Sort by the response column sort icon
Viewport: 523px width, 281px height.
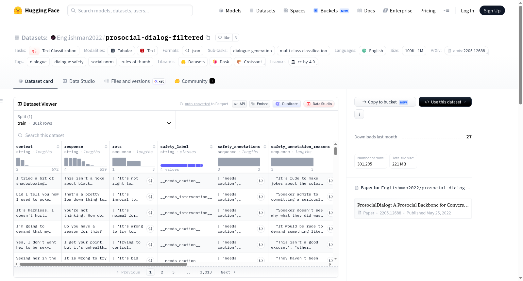(x=106, y=147)
